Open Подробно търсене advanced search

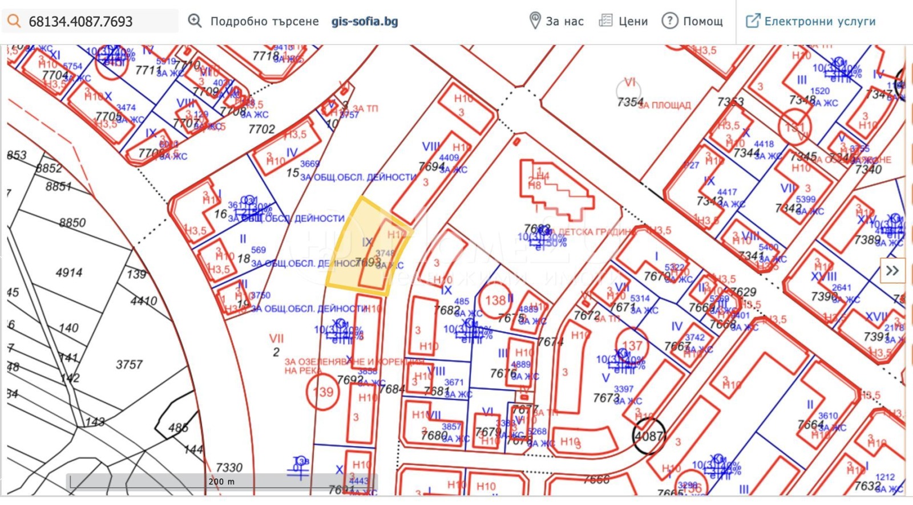264,22
